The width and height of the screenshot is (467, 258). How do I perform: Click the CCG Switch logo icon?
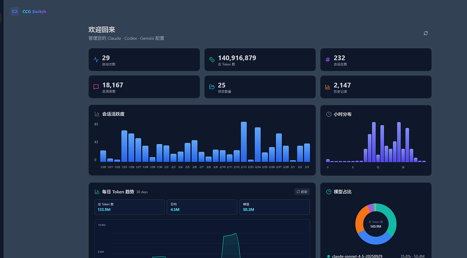[15, 11]
